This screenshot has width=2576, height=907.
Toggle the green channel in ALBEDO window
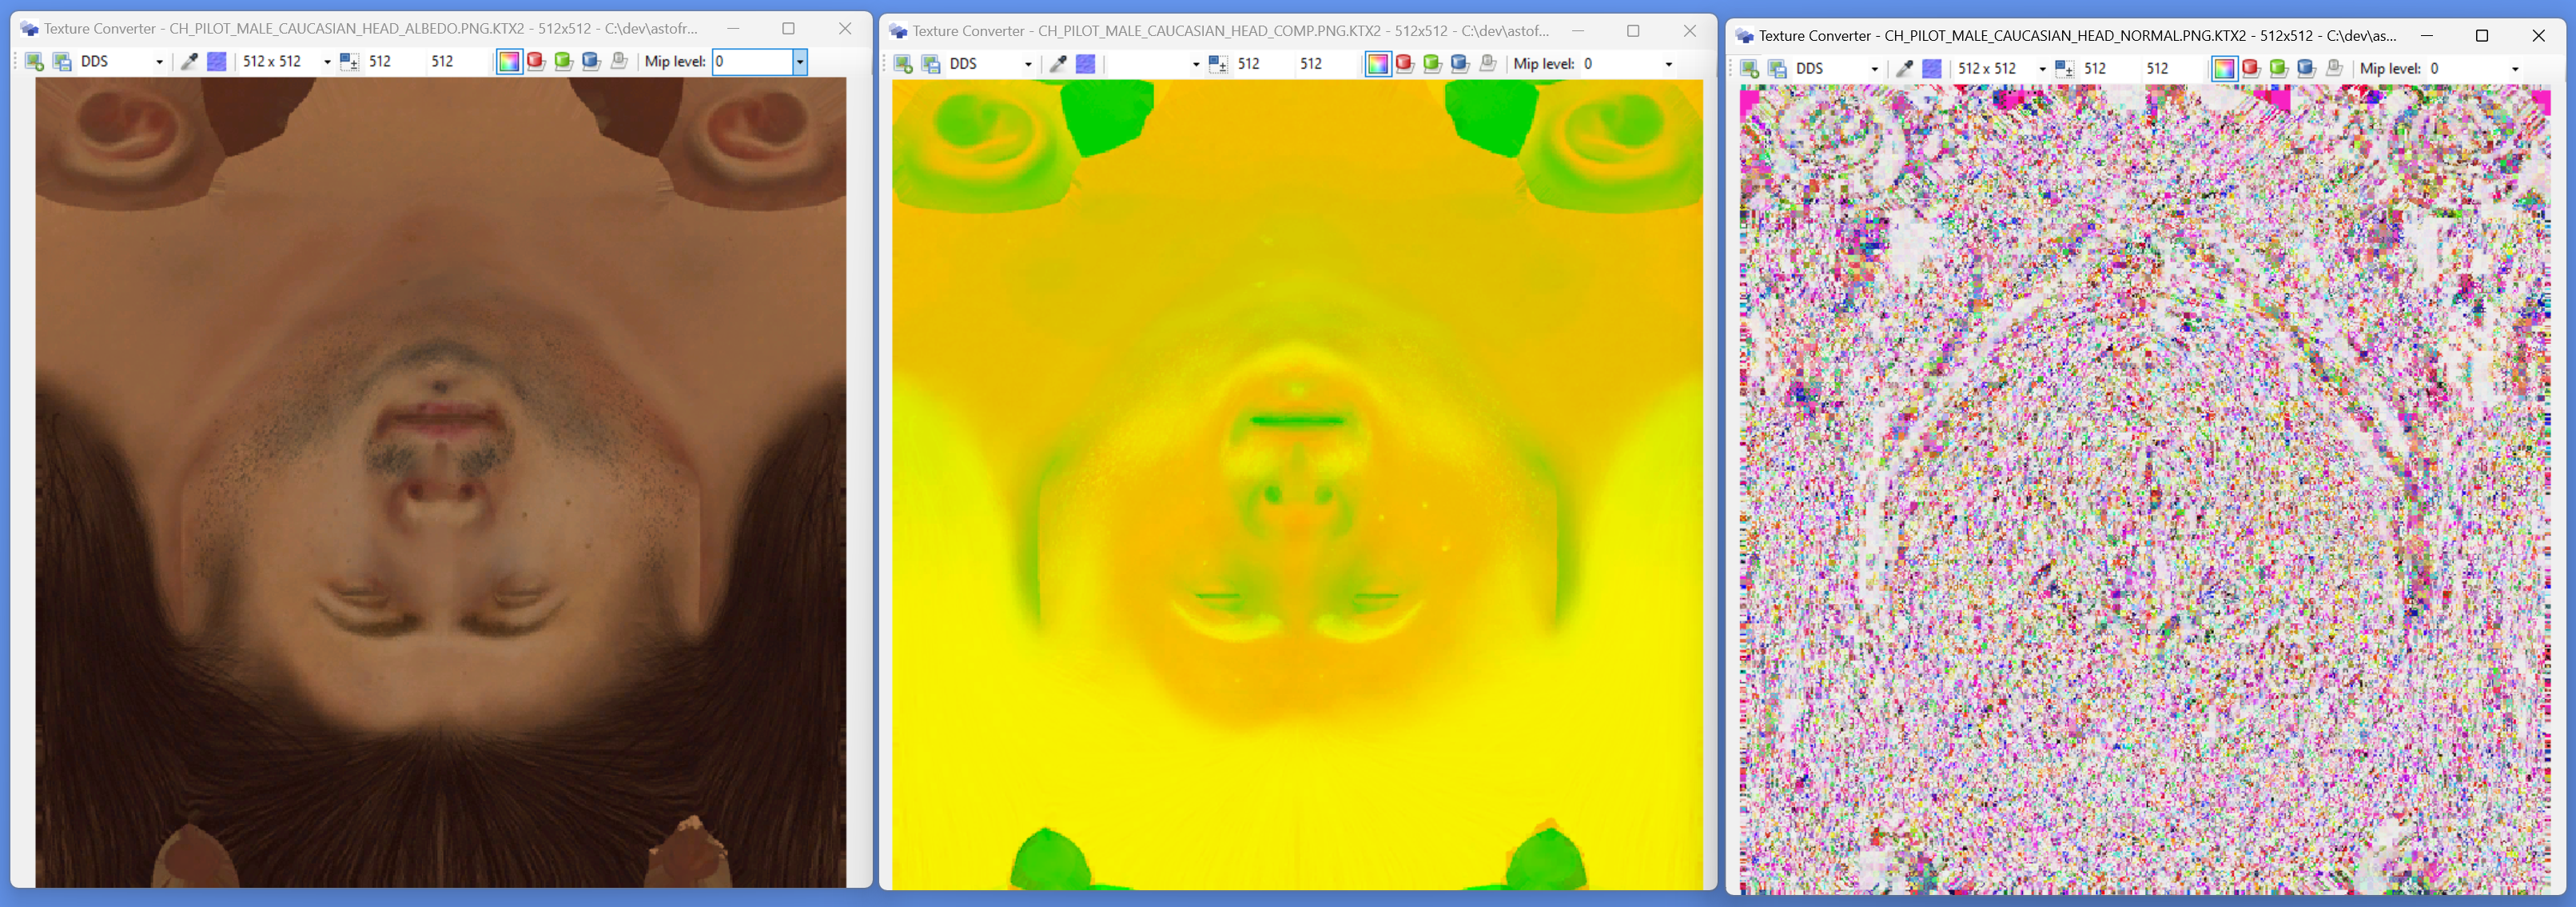click(564, 61)
